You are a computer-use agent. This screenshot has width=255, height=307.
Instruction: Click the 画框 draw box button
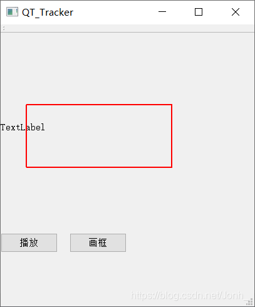[98, 242]
